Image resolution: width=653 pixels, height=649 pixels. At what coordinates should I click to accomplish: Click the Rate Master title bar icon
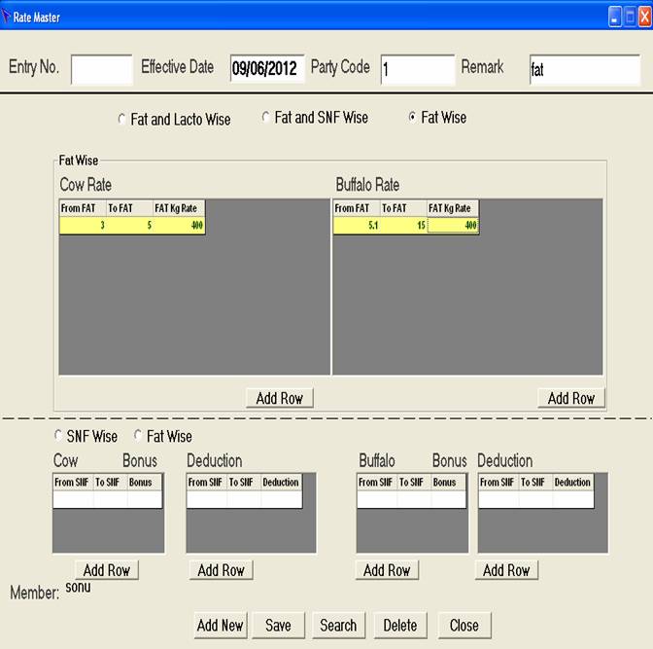click(8, 17)
